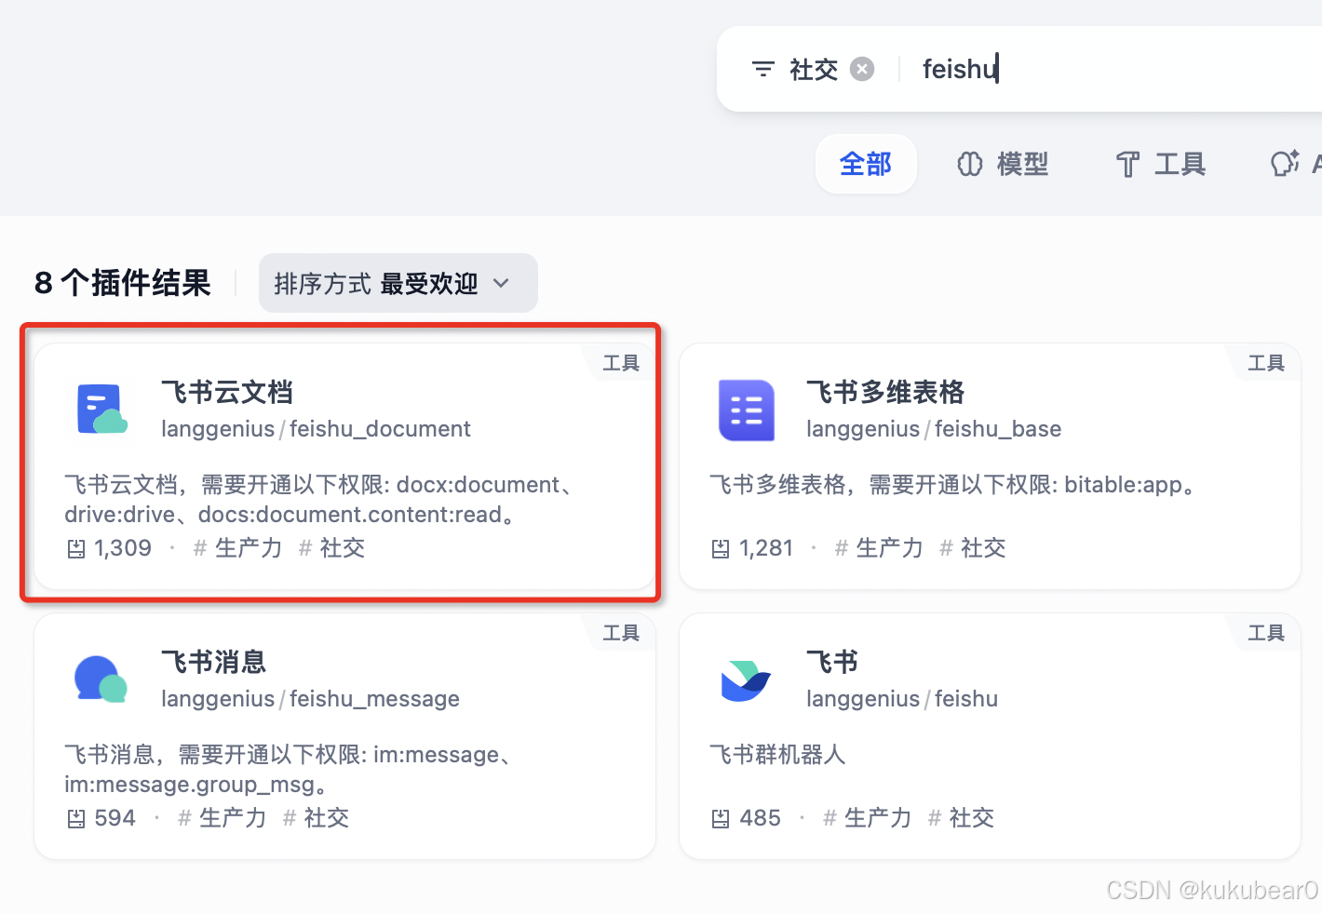Click download icon next to 1,281

(721, 549)
